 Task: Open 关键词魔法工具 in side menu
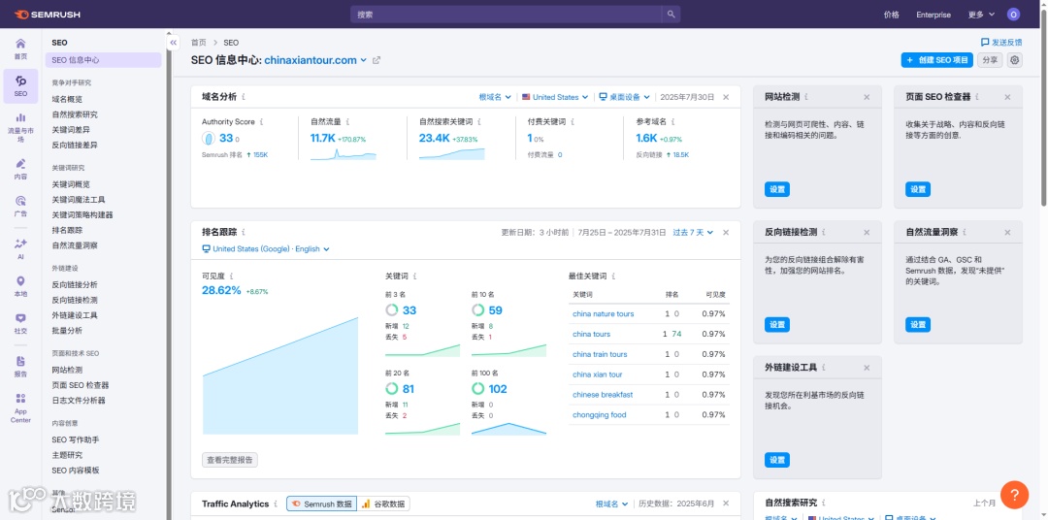tap(79, 200)
